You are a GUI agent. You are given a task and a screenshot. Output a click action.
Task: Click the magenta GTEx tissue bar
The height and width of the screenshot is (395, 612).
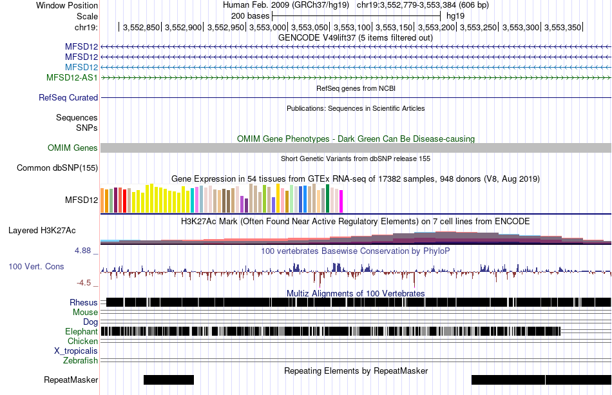tap(341, 202)
